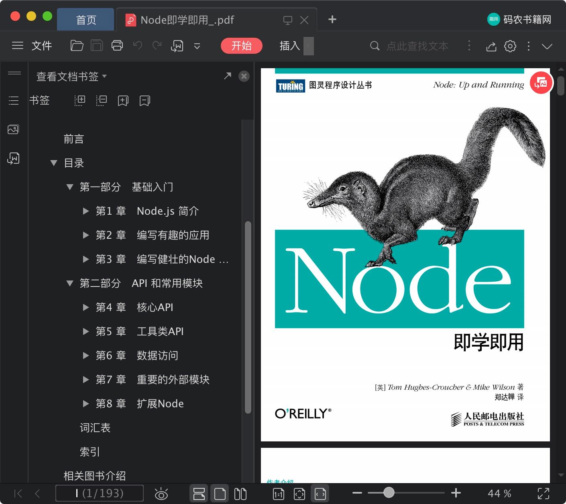
Task: Collapse the 目录 bookmark node
Action: click(x=54, y=163)
